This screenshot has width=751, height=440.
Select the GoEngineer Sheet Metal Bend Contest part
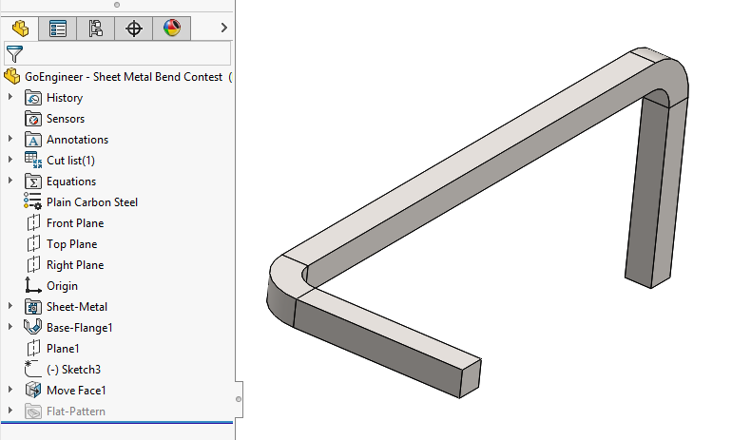tap(124, 77)
